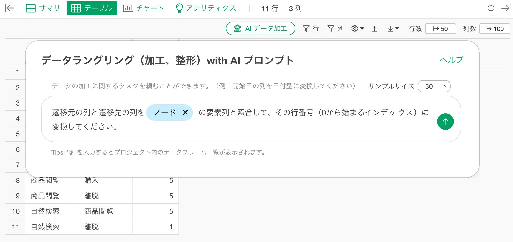Click the collapse-left panel arrow icon
The height and width of the screenshot is (242, 513).
10,8
